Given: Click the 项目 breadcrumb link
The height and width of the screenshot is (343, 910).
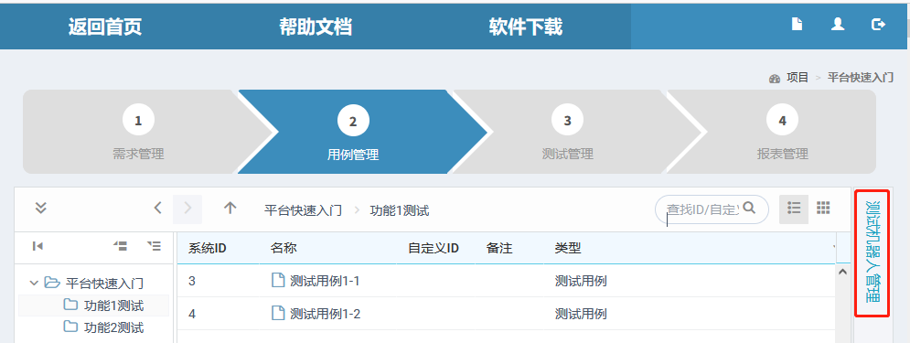Looking at the screenshot, I should (x=798, y=78).
